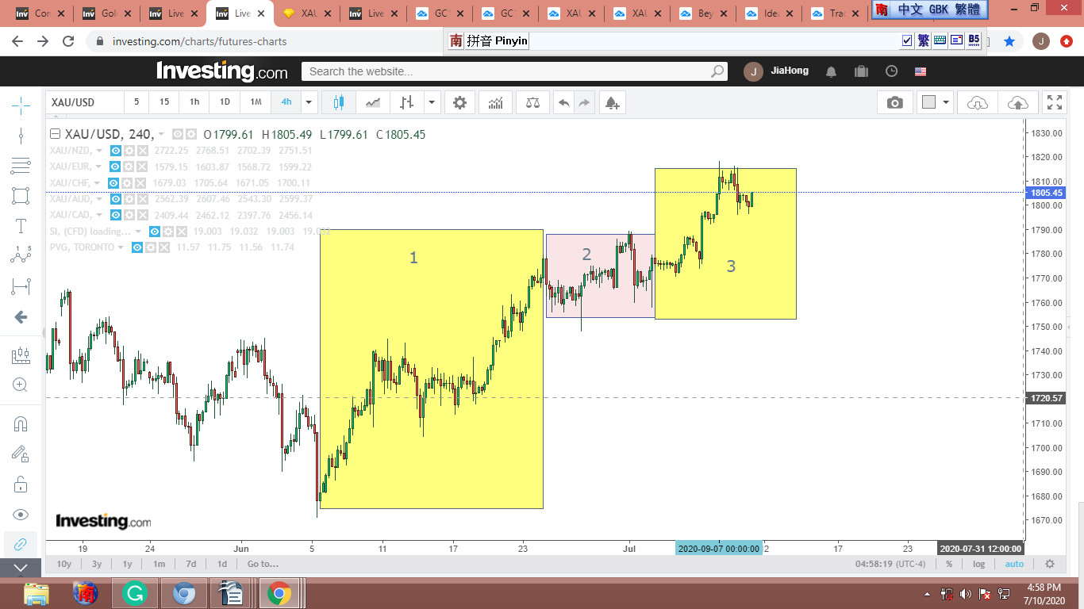Redo the chart action
1084x609 pixels.
(585, 102)
